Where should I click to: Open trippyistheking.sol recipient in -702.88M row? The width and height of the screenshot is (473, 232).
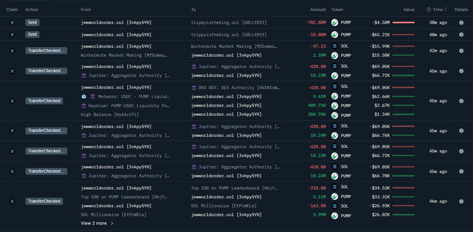pos(229,22)
